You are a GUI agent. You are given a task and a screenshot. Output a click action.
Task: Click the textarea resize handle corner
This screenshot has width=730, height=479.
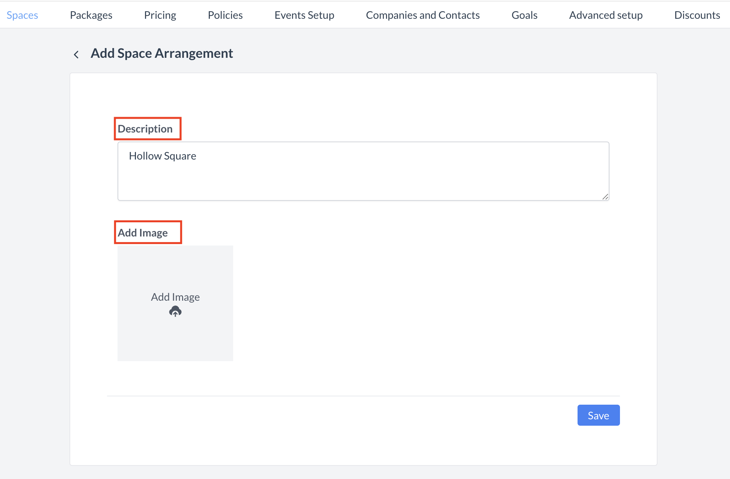coord(605,197)
